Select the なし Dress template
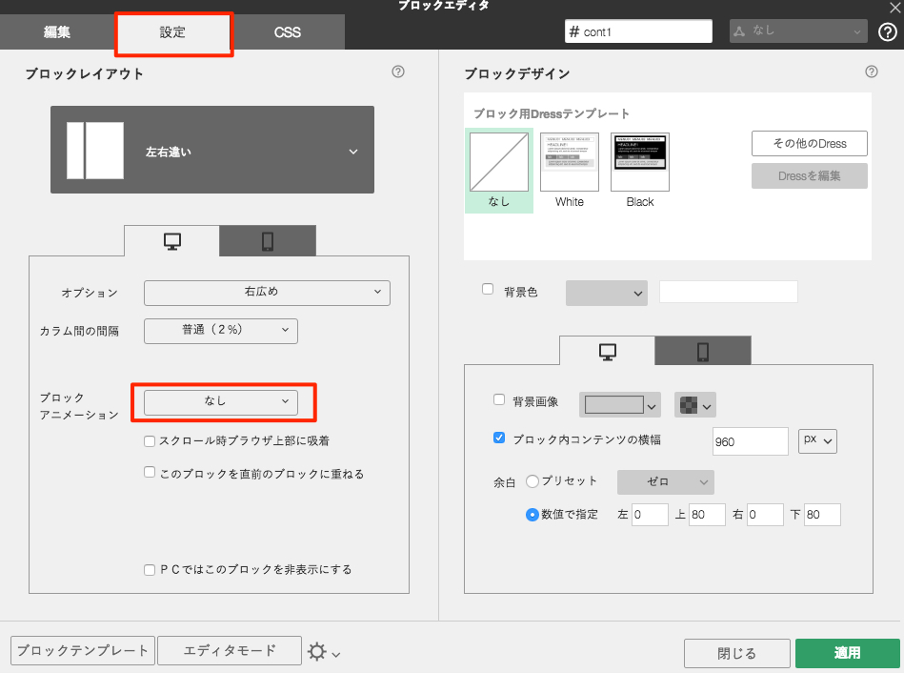The height and width of the screenshot is (673, 904). coord(499,171)
